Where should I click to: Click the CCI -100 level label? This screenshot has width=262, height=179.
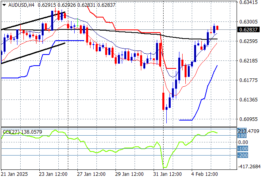click(x=243, y=149)
